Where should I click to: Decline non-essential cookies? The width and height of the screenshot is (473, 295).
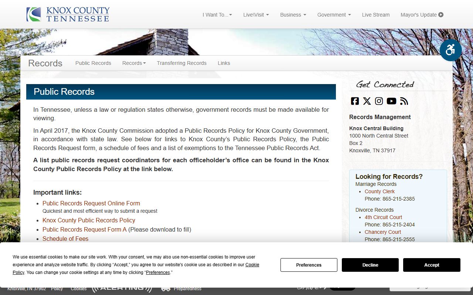point(370,265)
